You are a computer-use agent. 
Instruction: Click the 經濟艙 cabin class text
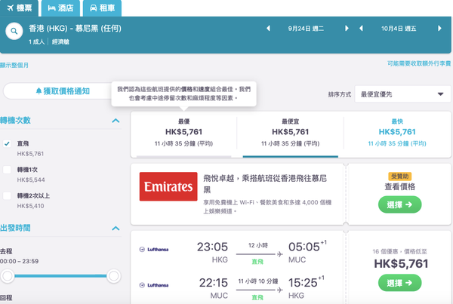click(60, 41)
